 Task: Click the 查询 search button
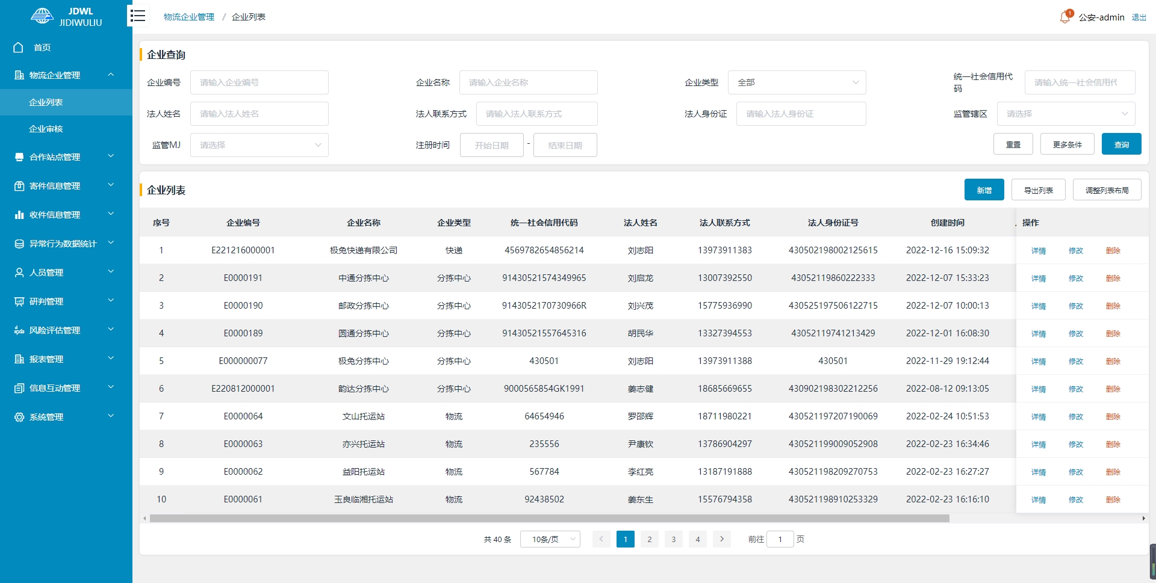point(1121,144)
